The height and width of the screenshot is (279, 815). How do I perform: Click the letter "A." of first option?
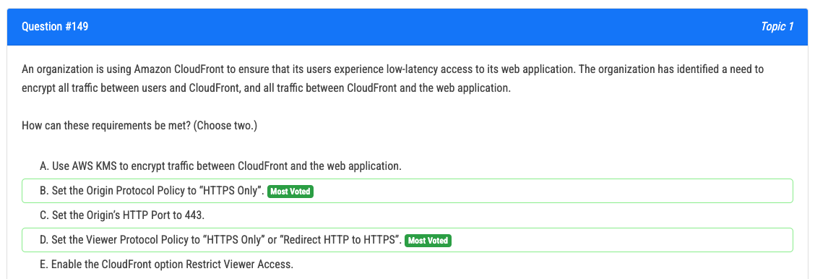click(x=44, y=167)
